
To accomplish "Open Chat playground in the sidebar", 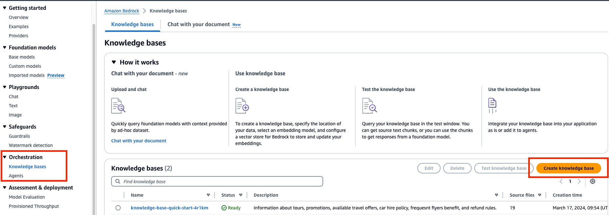I will point(14,97).
